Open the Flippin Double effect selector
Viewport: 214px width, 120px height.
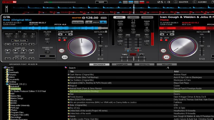(20, 41)
